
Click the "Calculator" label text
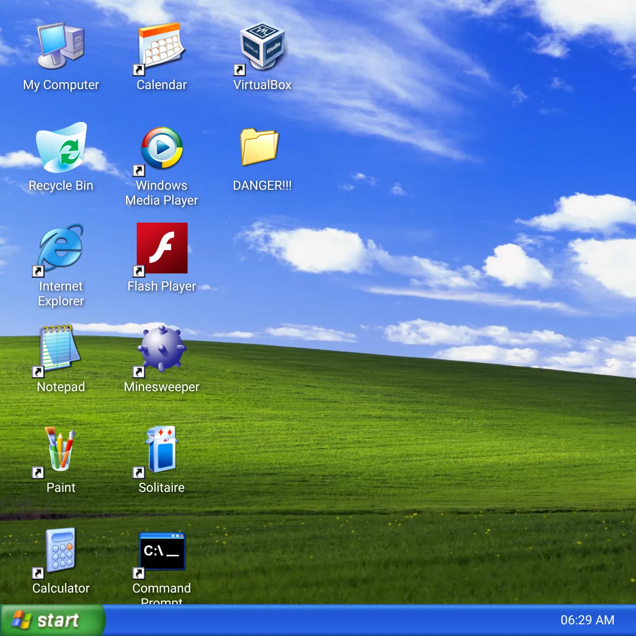61,588
